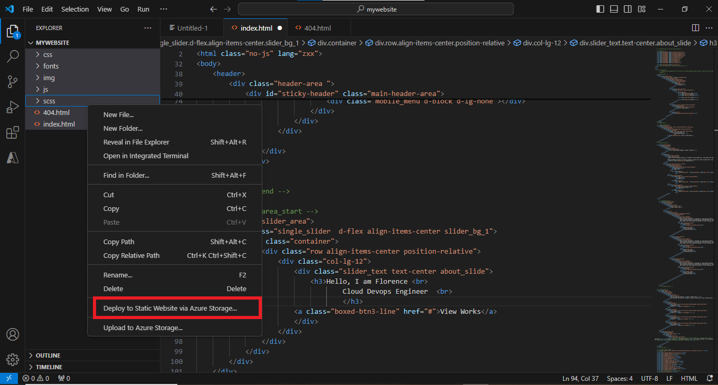Toggle the bottom panel layout button
The image size is (718, 385).
[x=613, y=9]
